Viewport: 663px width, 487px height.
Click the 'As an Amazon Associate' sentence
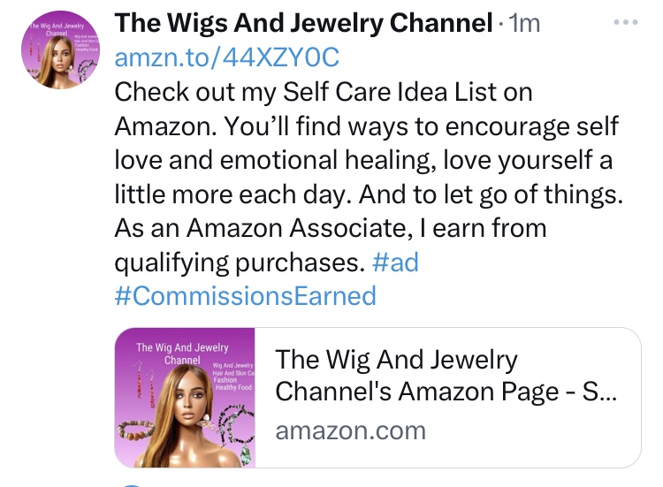click(331, 228)
